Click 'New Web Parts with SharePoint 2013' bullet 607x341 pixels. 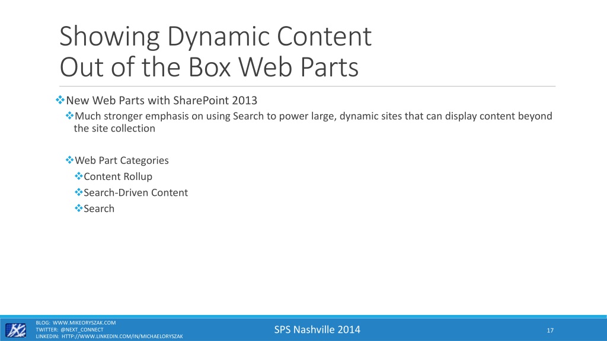[x=161, y=101]
